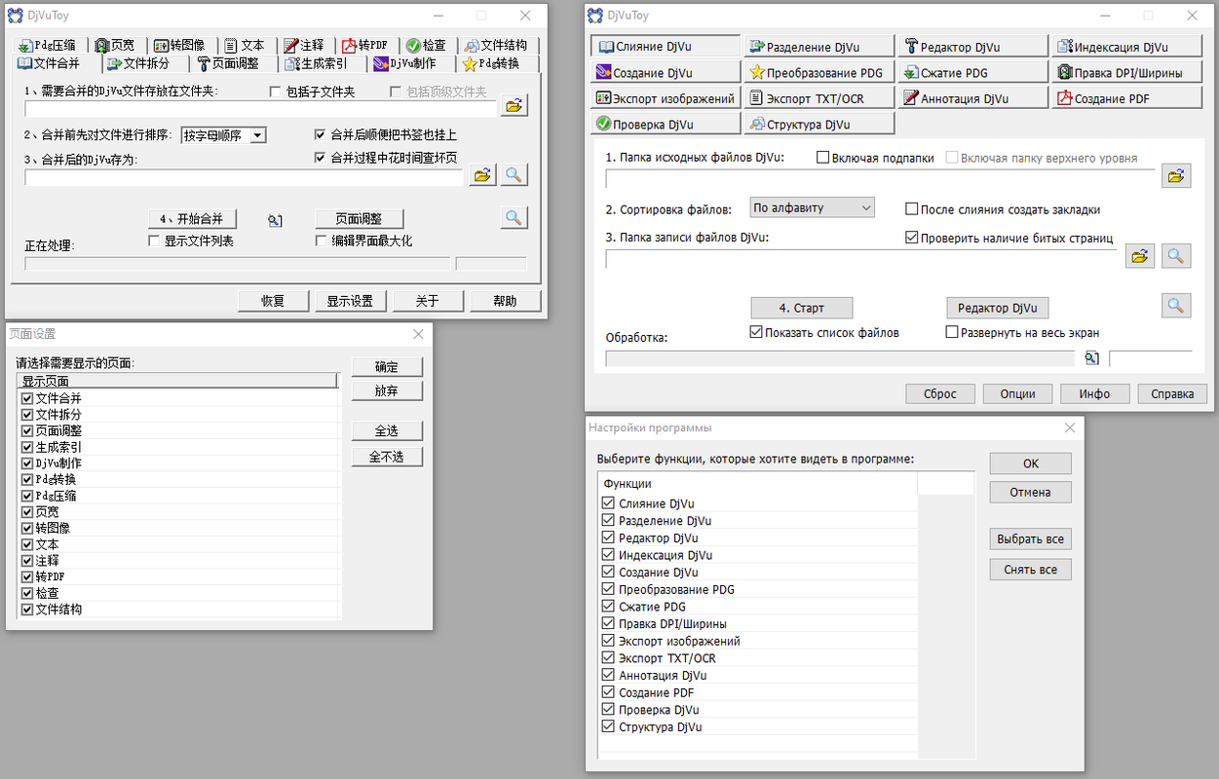Click the 显示页面 column header

coord(177,381)
